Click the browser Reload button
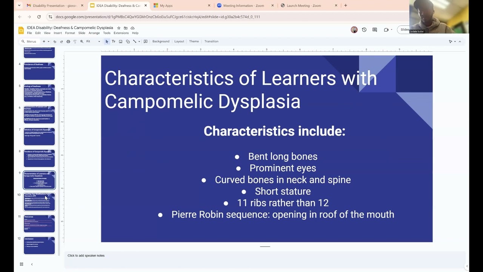The image size is (483, 272). 39,17
